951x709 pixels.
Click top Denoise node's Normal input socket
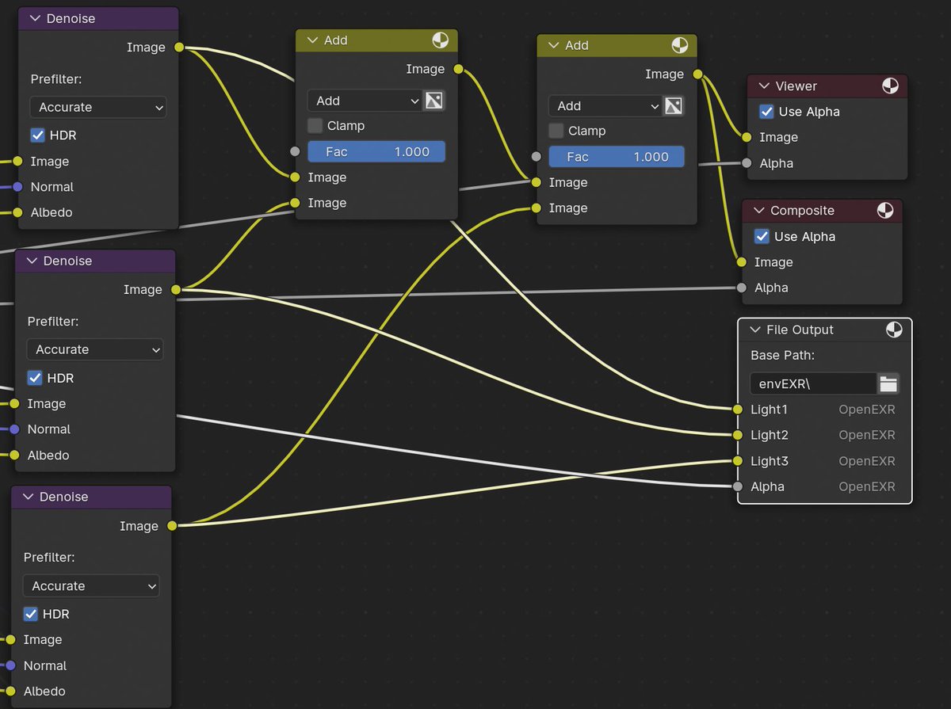17,187
